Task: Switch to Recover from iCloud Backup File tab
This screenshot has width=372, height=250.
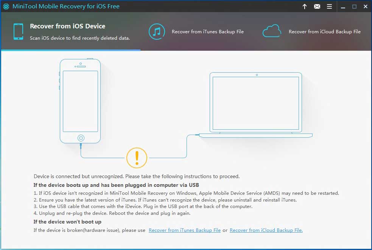Action: pos(311,31)
